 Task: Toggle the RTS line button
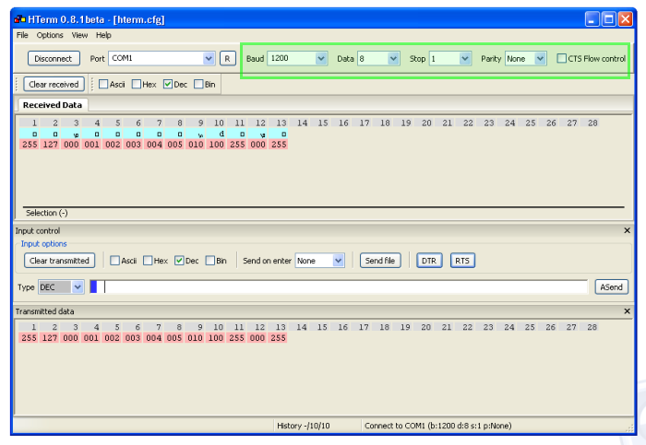point(462,261)
